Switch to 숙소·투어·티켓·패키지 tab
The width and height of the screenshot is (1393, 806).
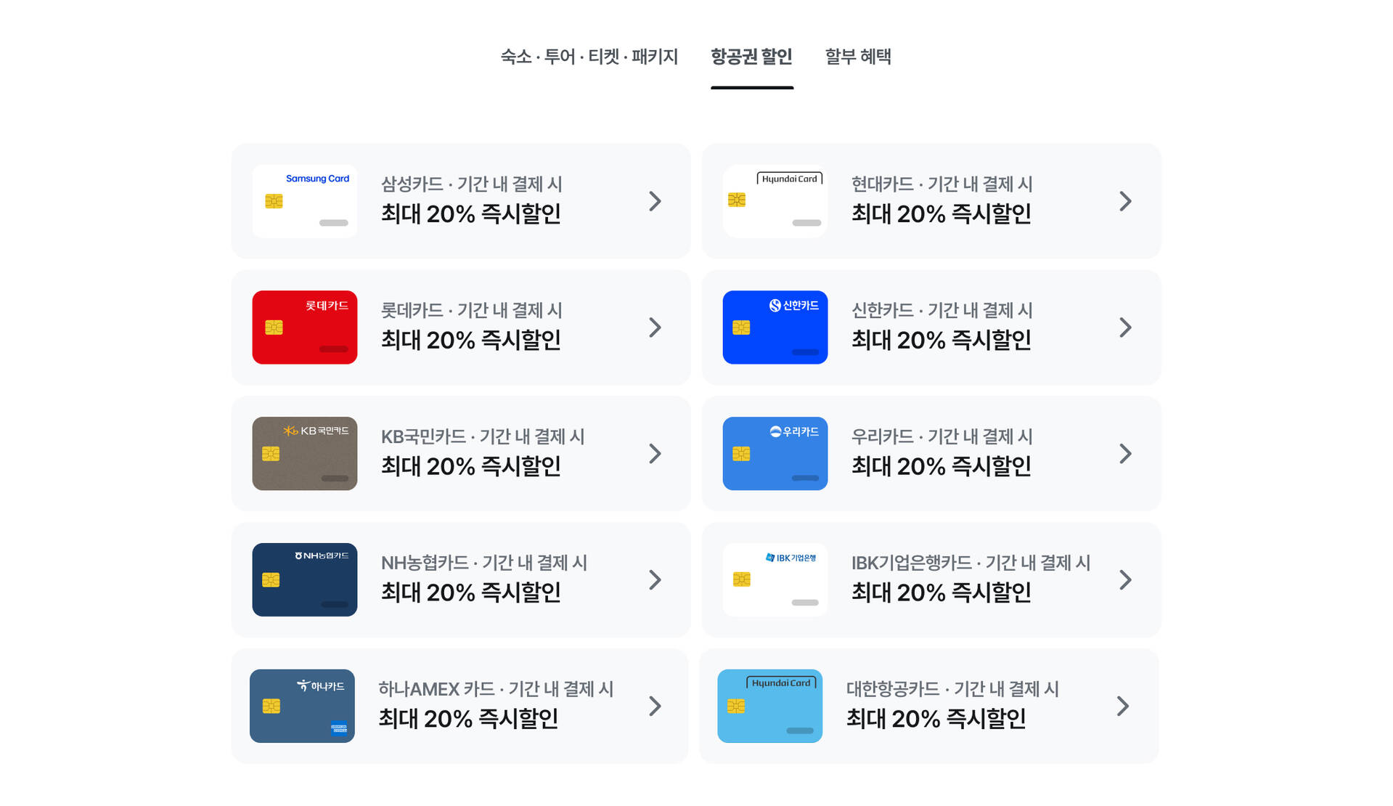589,57
